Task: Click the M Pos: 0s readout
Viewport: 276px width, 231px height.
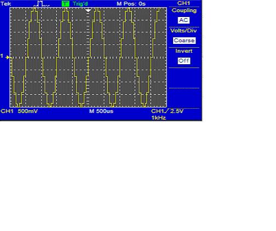Action: [x=131, y=4]
